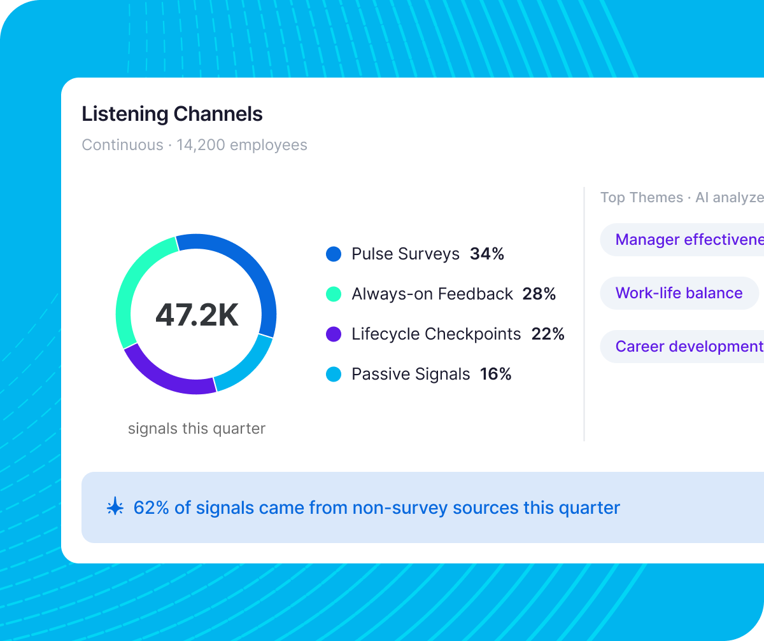
Task: Click the Lifecycle Checkpoints purple legend dot
Action: (x=334, y=334)
